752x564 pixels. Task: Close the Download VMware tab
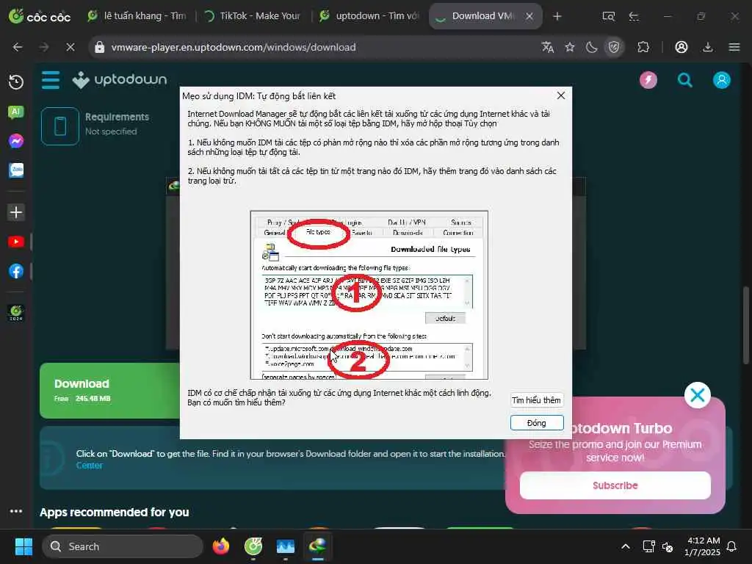pos(529,16)
